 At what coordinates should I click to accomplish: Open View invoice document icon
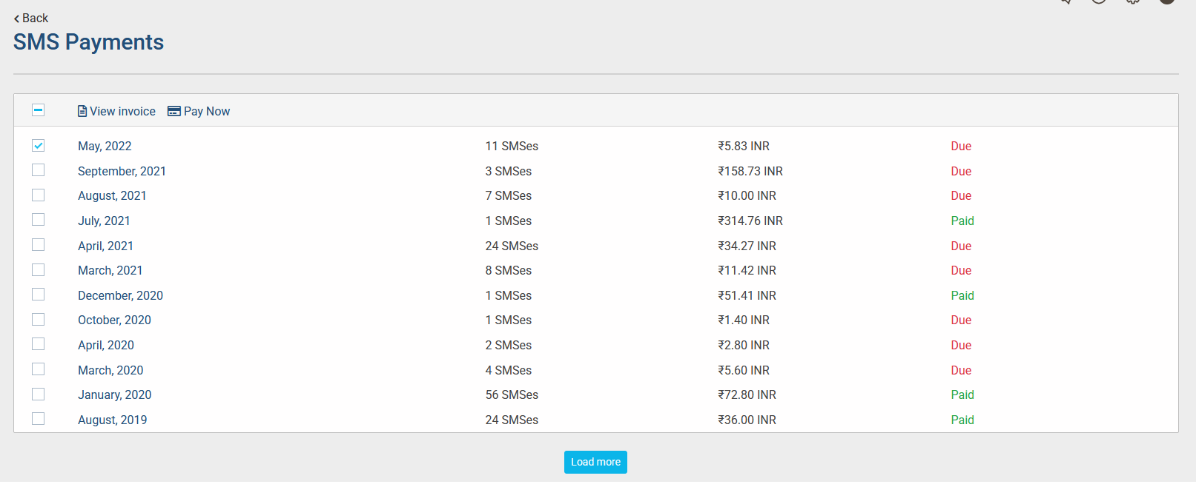click(x=82, y=111)
